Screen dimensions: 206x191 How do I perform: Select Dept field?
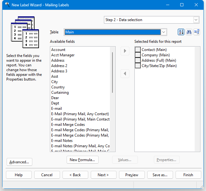pyautogui.click(x=55, y=103)
